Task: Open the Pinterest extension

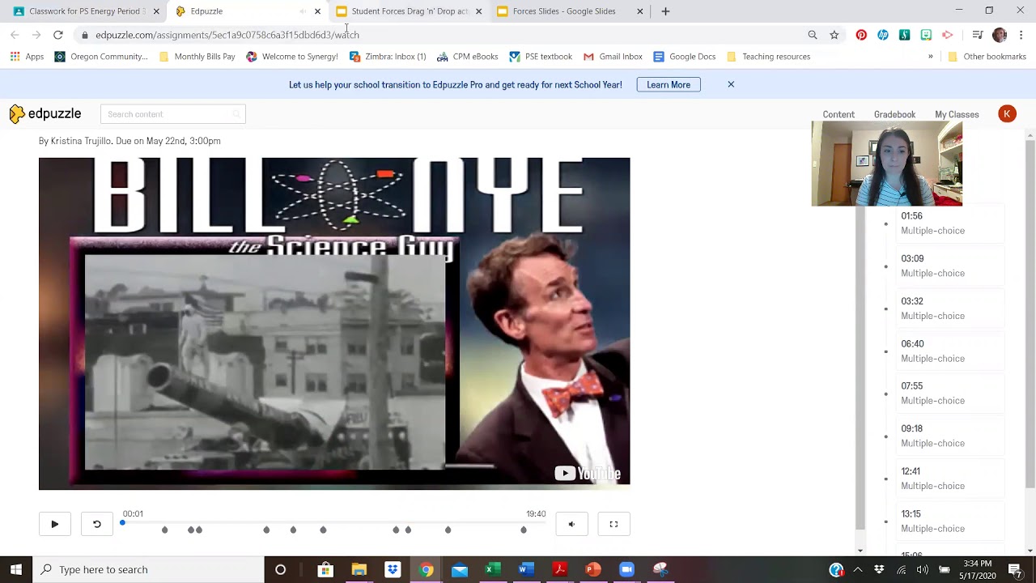Action: tap(861, 35)
